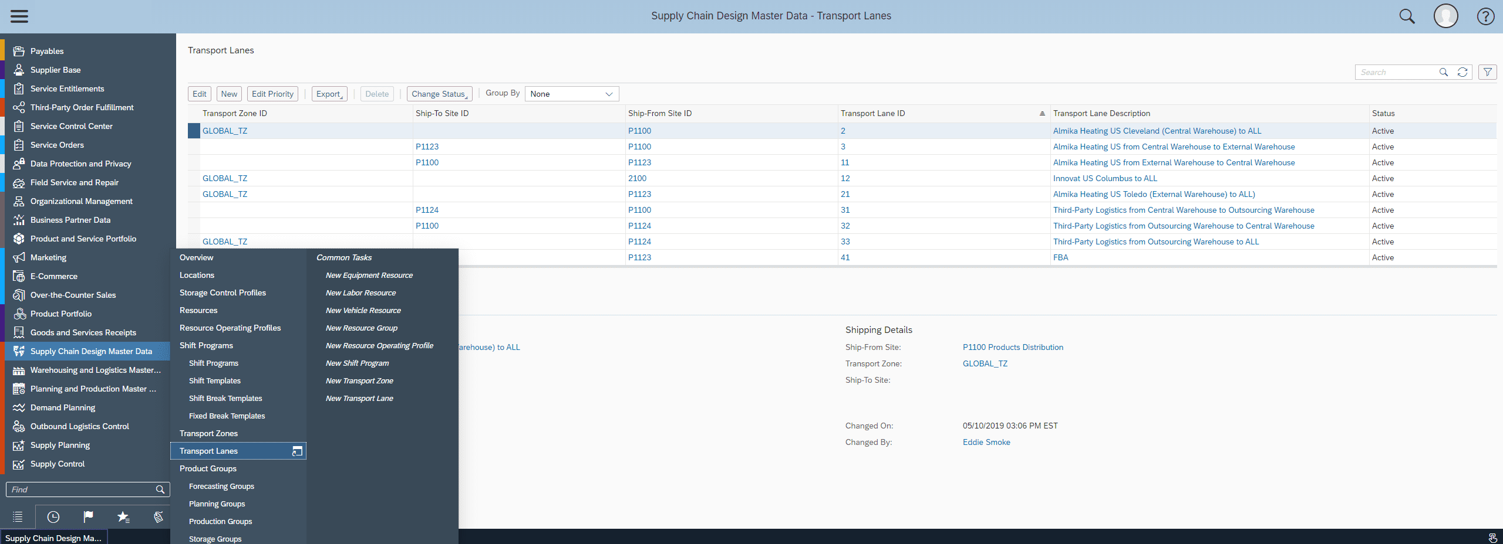Open the Supply Chain Design Master Data module
Image resolution: width=1503 pixels, height=544 pixels.
90,351
